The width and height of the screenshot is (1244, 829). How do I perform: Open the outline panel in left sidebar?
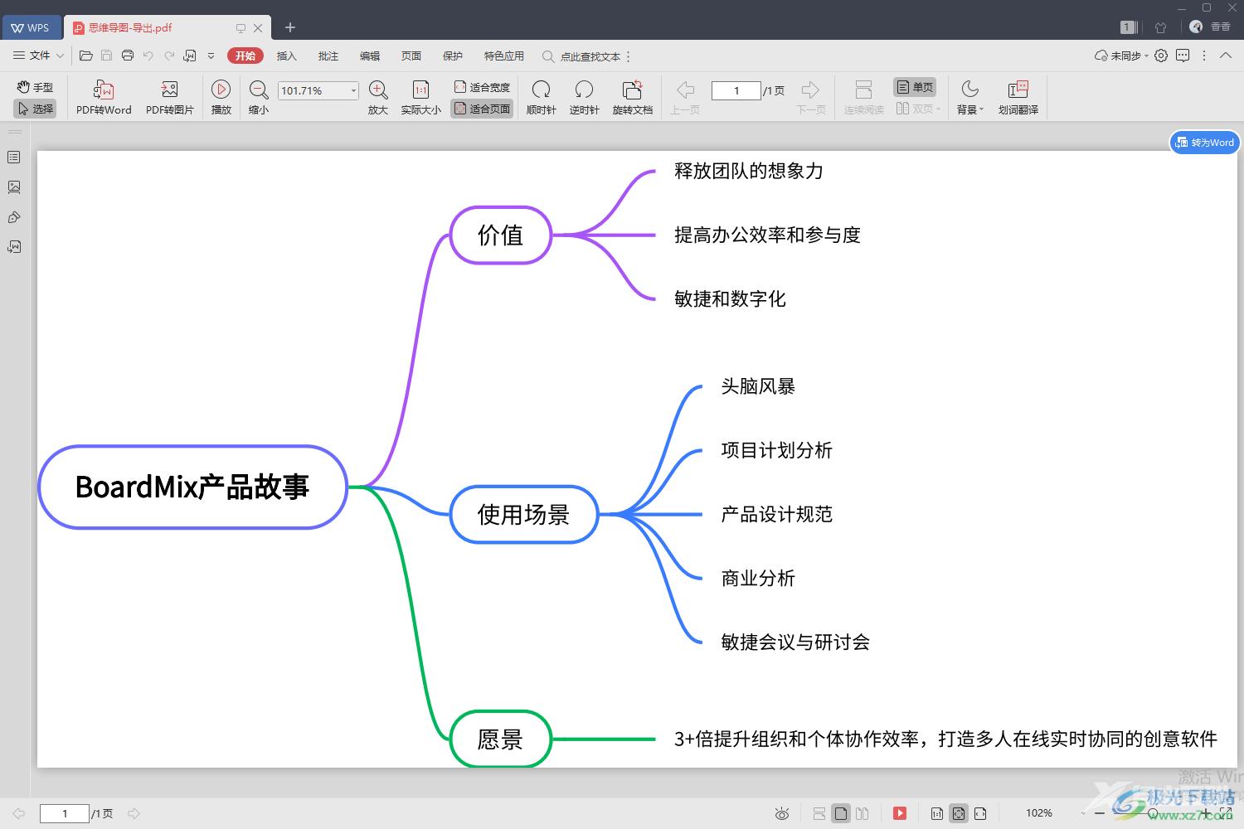pyautogui.click(x=14, y=158)
